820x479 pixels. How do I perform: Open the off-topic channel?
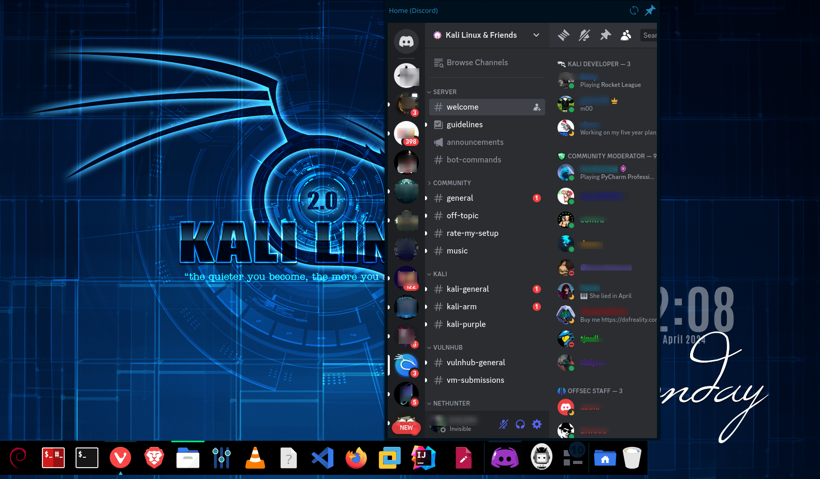487,216
